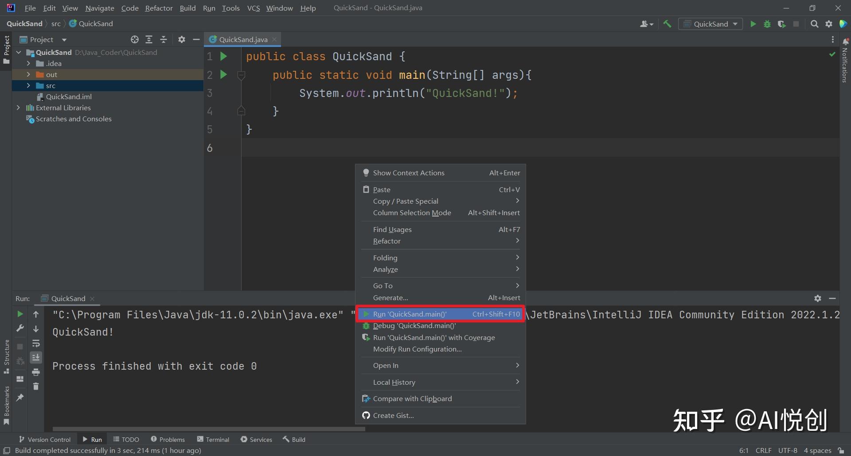851x456 pixels.
Task: Fold the main method on line 2
Action: pyautogui.click(x=242, y=75)
